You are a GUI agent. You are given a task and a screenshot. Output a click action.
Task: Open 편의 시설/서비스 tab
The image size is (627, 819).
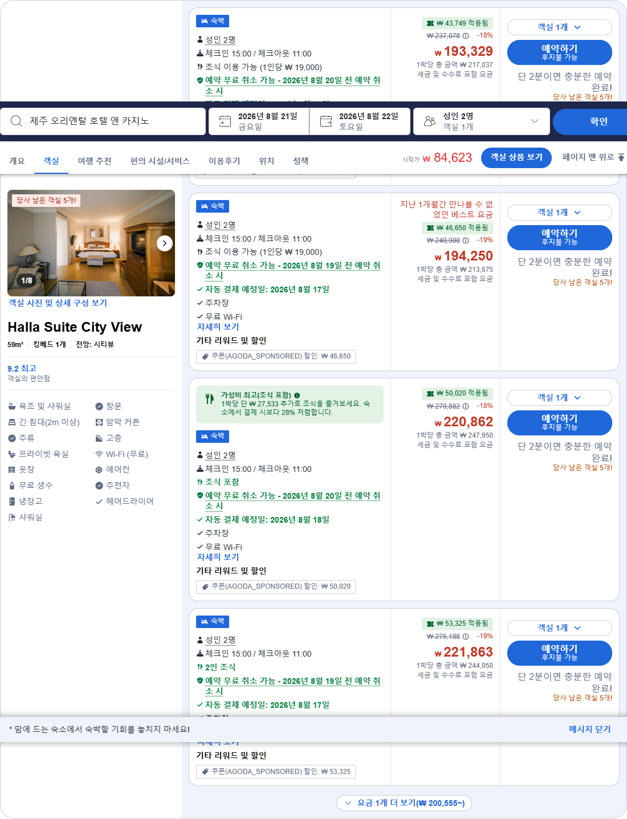pyautogui.click(x=160, y=161)
